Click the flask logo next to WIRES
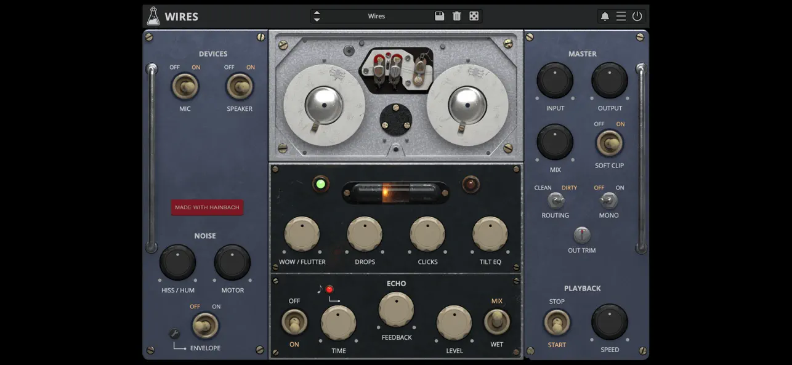The width and height of the screenshot is (792, 365). coord(153,15)
